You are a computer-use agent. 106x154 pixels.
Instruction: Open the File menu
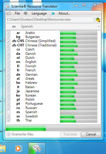pos(17,13)
